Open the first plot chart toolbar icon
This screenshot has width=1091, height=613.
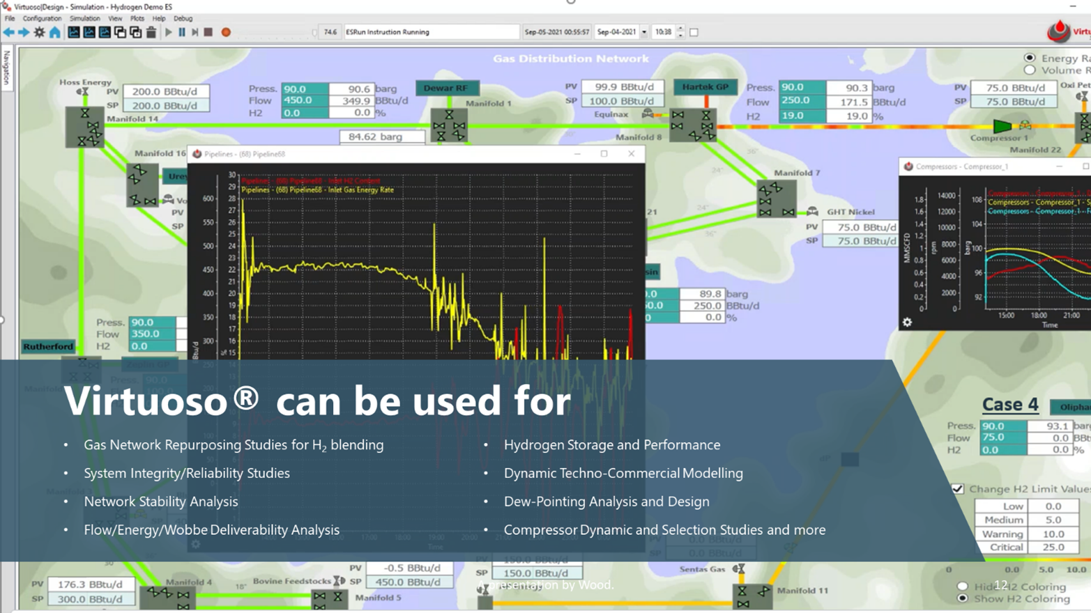click(74, 32)
